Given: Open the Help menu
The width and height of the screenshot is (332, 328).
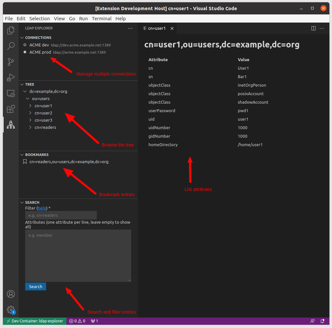Looking at the screenshot, I should pyautogui.click(x=120, y=19).
